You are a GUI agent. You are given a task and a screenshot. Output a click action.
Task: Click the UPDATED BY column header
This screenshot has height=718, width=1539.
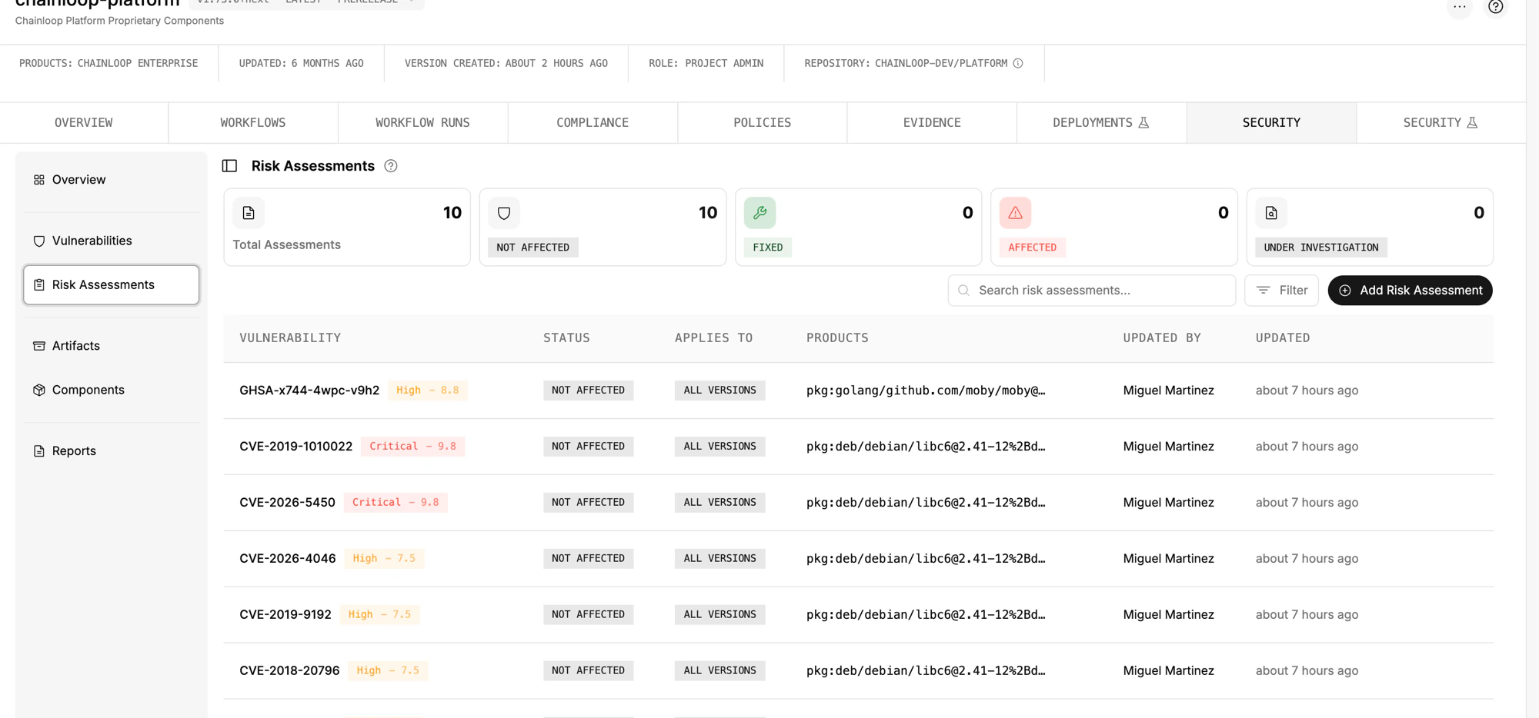1162,338
